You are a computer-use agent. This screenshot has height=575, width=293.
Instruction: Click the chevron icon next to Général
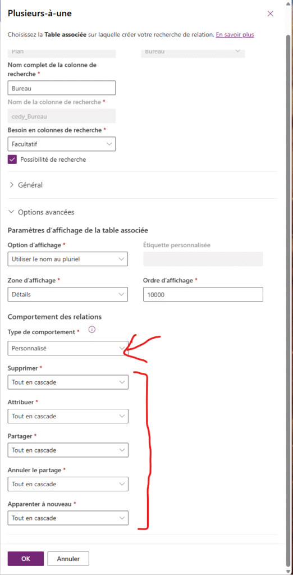coord(12,185)
